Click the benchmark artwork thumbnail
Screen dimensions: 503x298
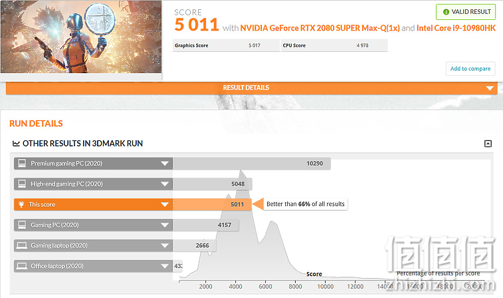(81, 37)
